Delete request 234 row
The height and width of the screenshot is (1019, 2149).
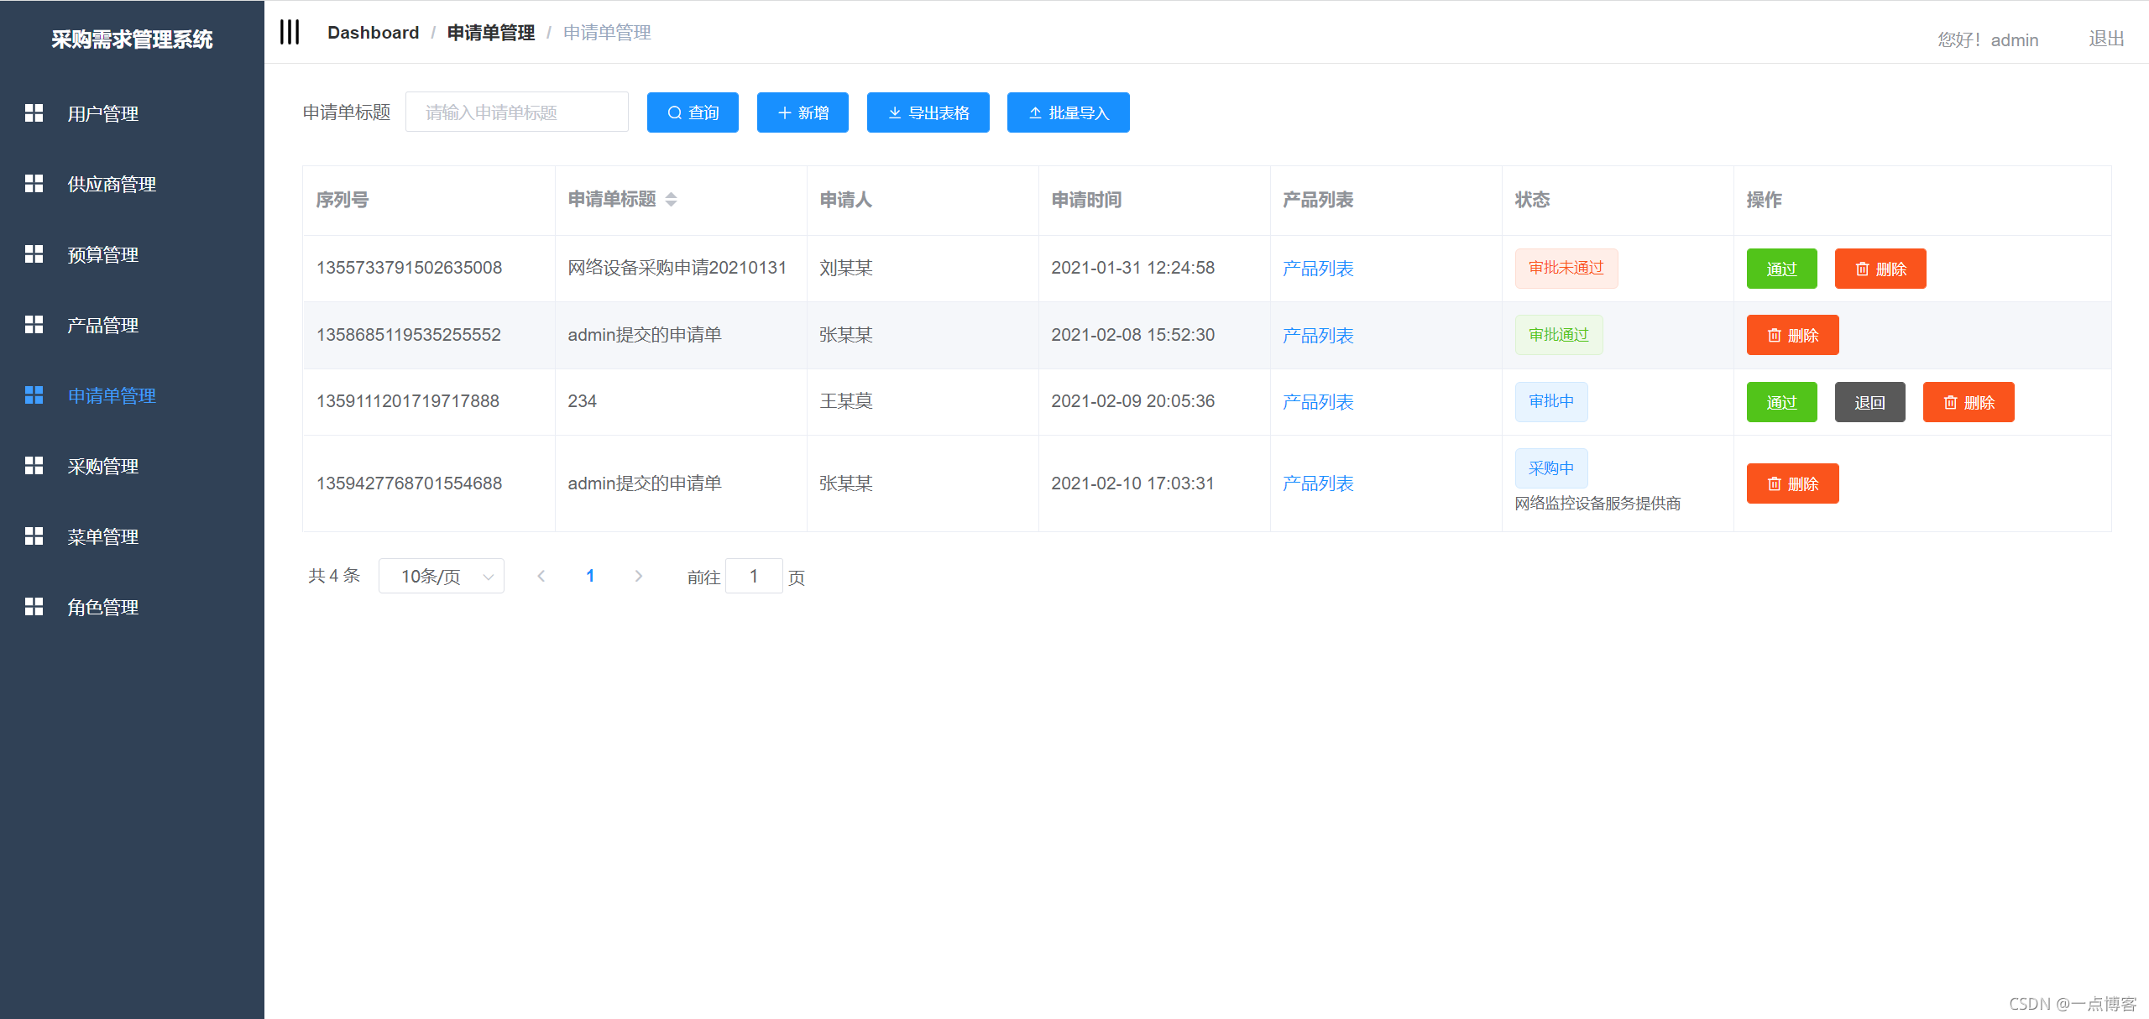[1968, 402]
